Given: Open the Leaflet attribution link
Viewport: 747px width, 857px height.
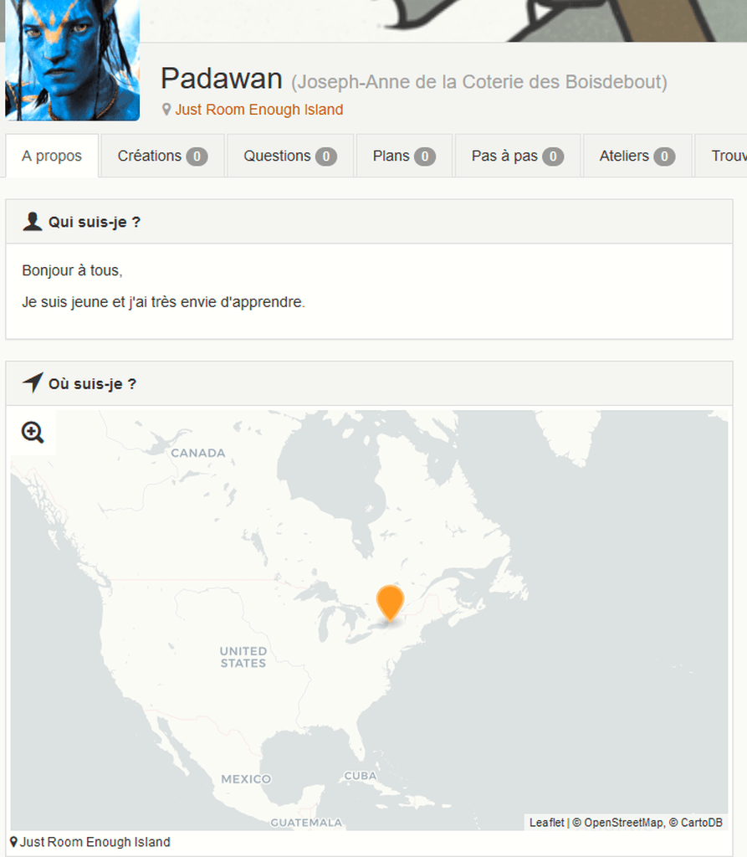Looking at the screenshot, I should pos(546,823).
